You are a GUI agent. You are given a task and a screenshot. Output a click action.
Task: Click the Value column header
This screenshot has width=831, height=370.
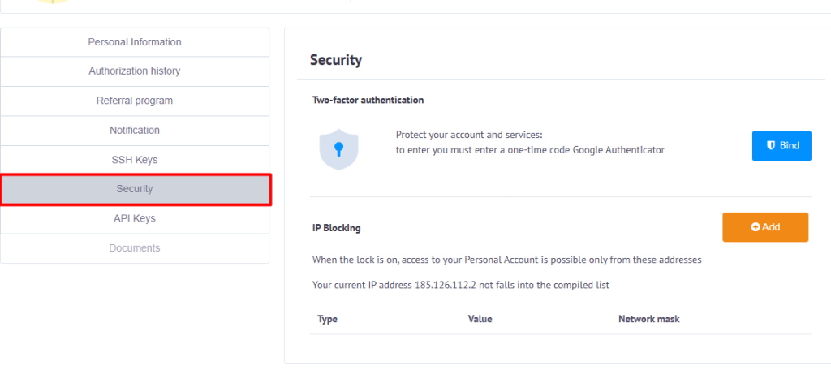[x=480, y=319]
